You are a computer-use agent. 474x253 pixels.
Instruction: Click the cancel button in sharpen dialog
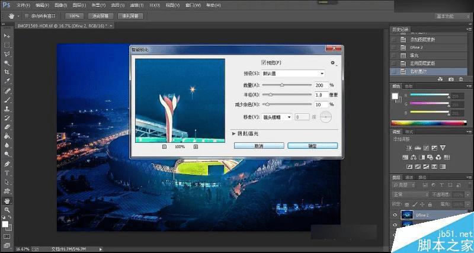(259, 146)
